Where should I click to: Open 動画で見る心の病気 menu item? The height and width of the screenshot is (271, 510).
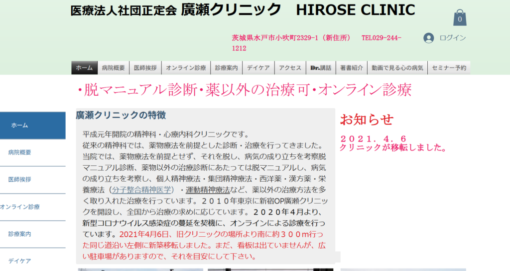point(397,68)
